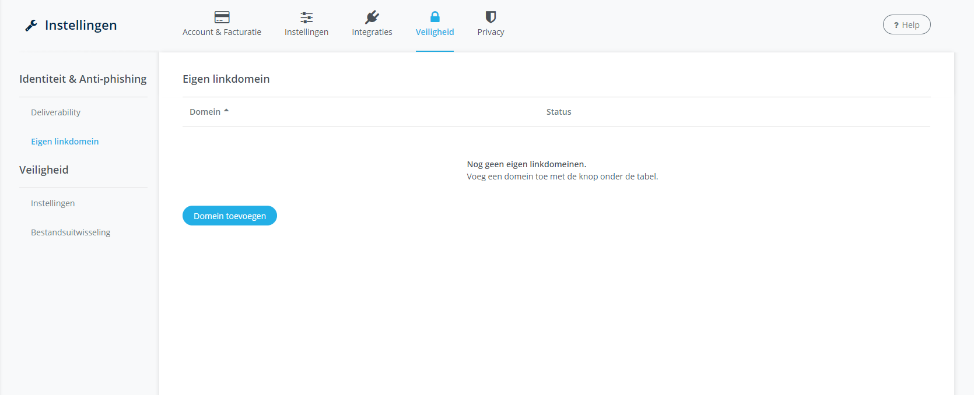The height and width of the screenshot is (395, 974).
Task: Open Bestandsuitwisseling in the sidebar
Action: click(71, 232)
